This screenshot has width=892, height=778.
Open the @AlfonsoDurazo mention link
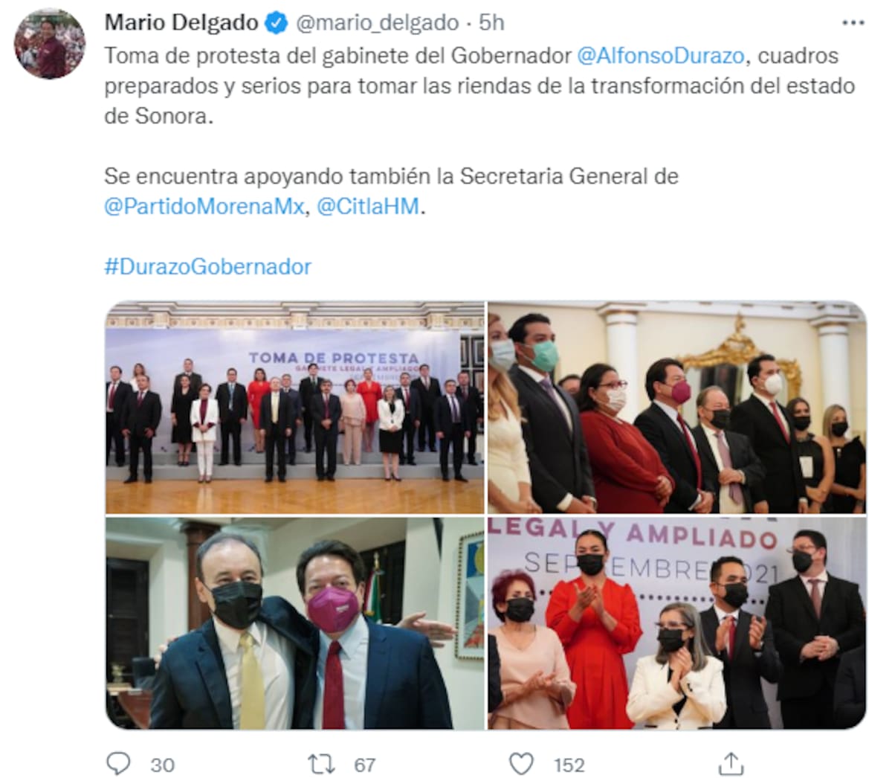click(661, 56)
